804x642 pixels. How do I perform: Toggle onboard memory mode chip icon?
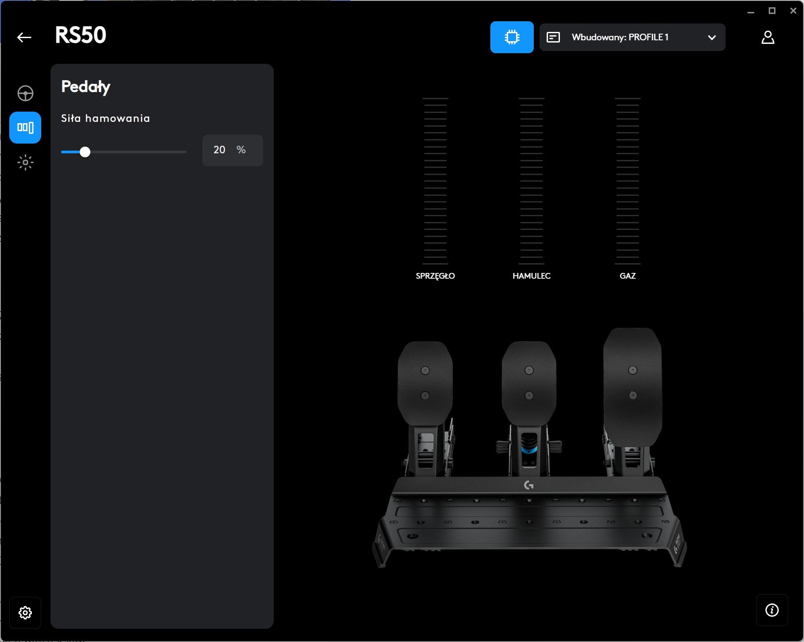512,37
